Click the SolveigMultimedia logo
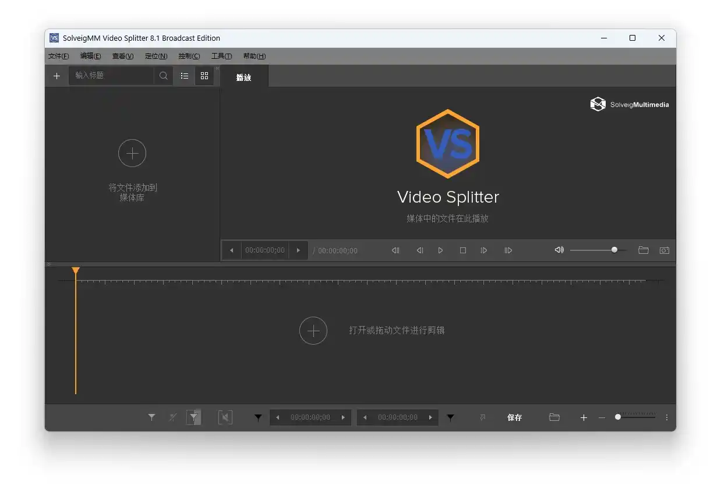This screenshot has width=728, height=489. pos(630,105)
